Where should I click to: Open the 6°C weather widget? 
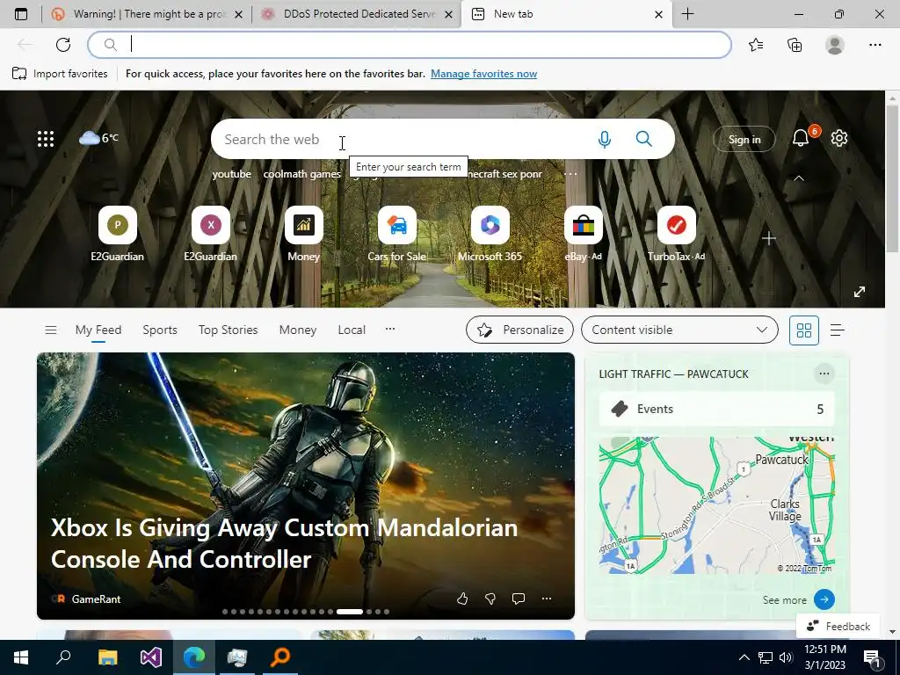[x=98, y=138]
